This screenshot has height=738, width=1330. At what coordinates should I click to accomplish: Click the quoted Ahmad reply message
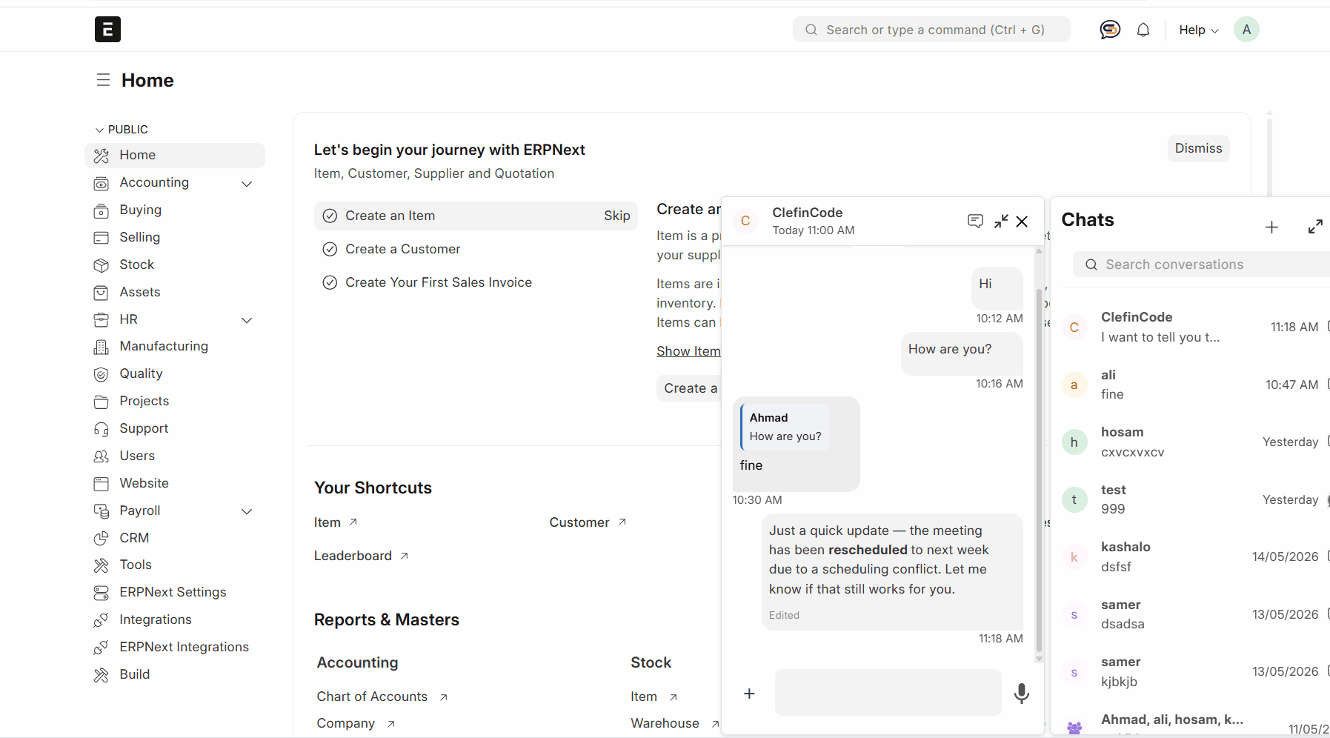tap(785, 427)
